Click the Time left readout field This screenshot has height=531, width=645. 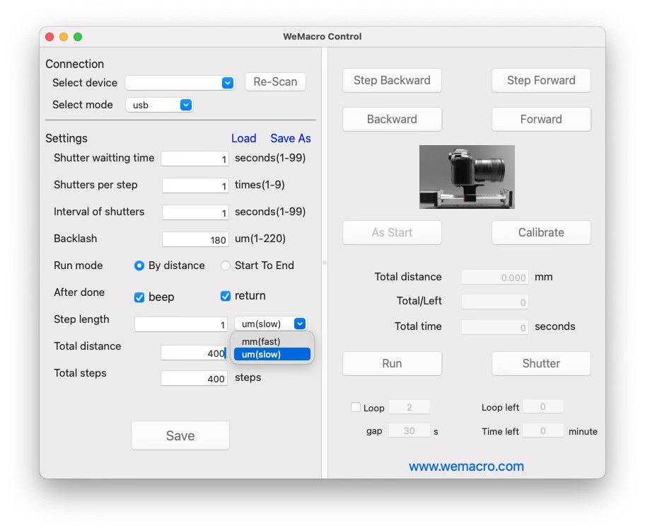click(543, 430)
